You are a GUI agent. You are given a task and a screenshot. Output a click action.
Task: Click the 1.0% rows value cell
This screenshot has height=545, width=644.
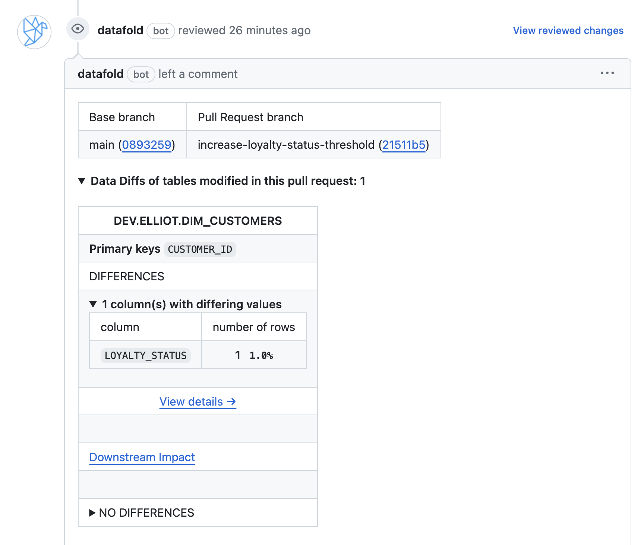tap(254, 355)
